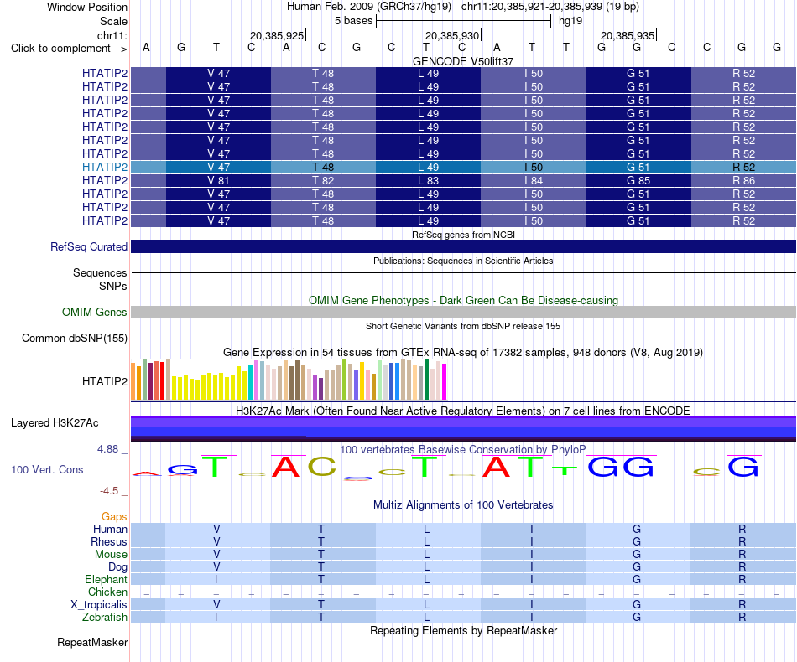Click the 20,385,935 coordinate marker
Screen dimensions: 797x662
[628, 35]
